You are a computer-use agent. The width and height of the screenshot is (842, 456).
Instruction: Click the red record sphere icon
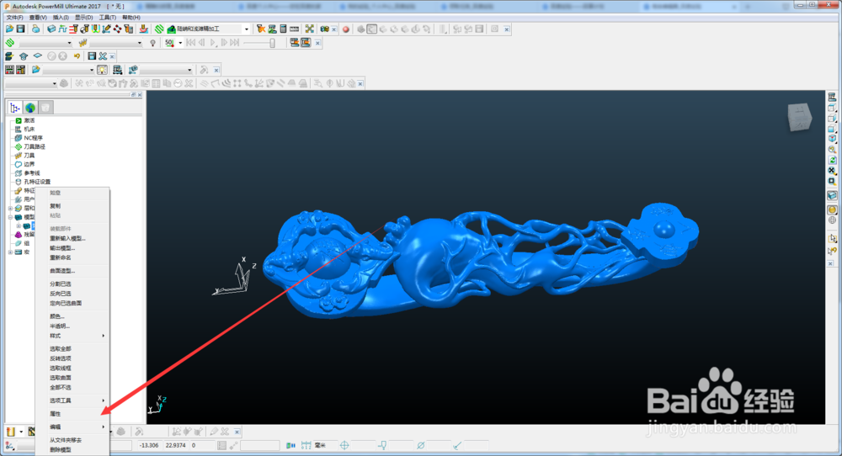pyautogui.click(x=346, y=29)
